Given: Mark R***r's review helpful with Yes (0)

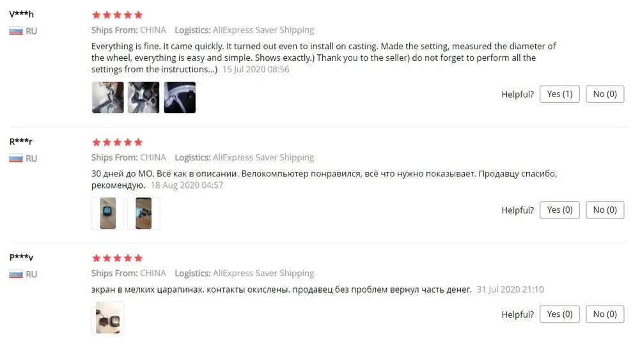Looking at the screenshot, I should point(559,210).
